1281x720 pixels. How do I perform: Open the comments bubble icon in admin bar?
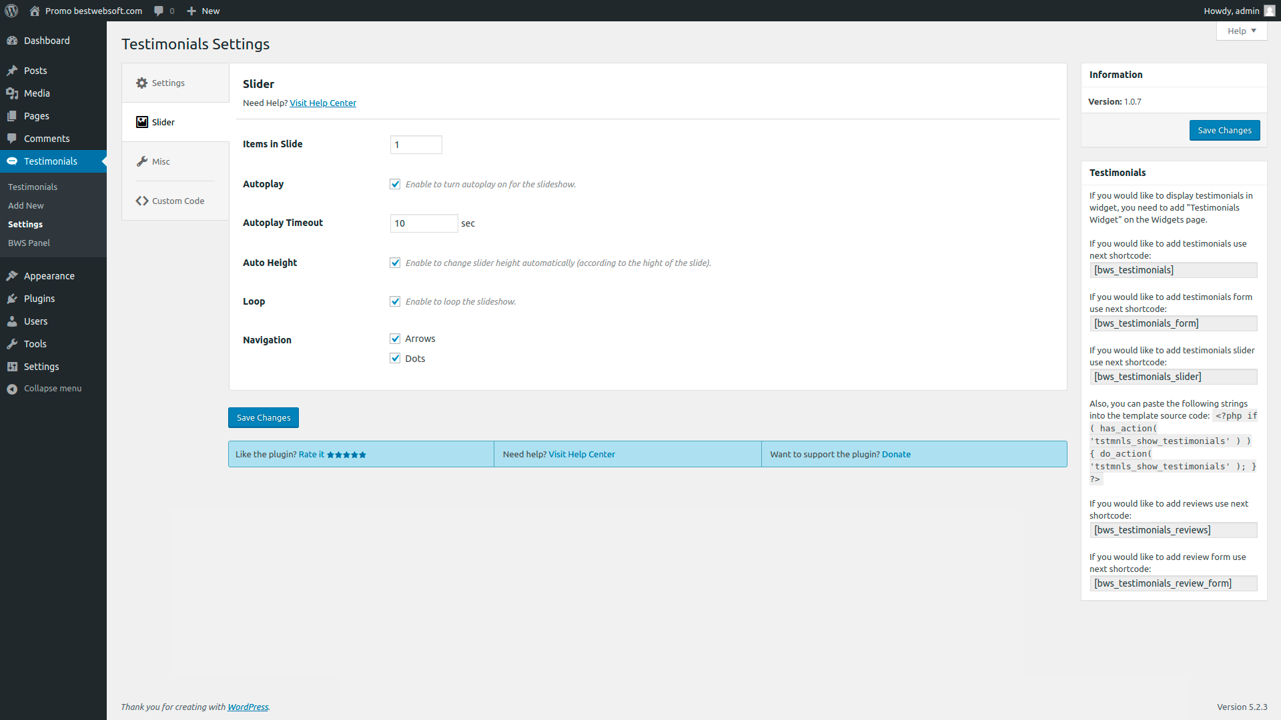point(158,11)
